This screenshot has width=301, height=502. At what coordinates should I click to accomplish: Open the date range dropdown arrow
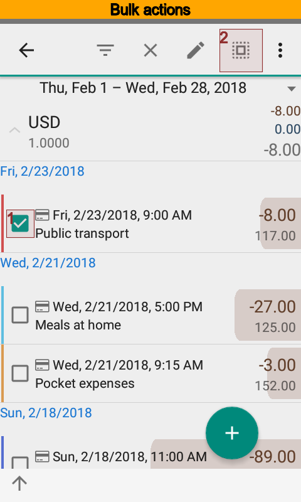(x=291, y=88)
